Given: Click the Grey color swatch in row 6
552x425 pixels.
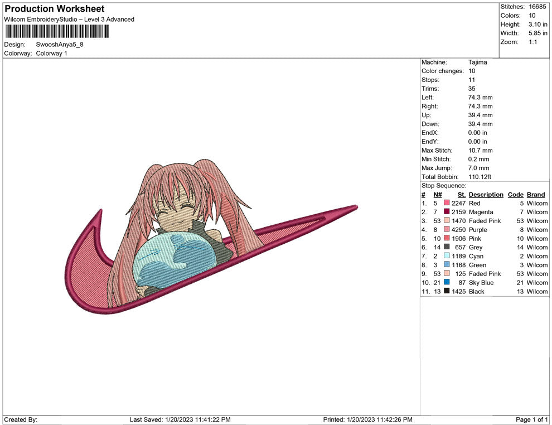Looking at the screenshot, I should pos(447,247).
